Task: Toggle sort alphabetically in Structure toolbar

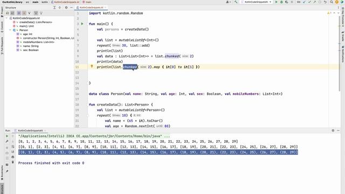Action: coord(12,13)
